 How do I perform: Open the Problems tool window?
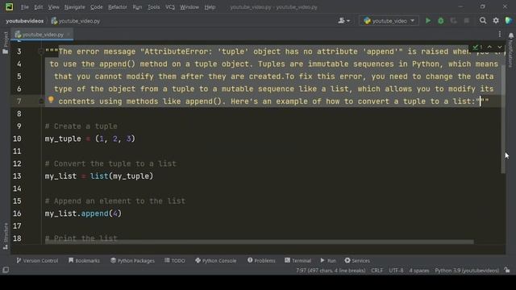point(261,260)
